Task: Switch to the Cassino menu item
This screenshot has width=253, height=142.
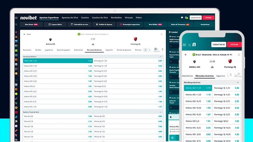Action: coord(85,18)
